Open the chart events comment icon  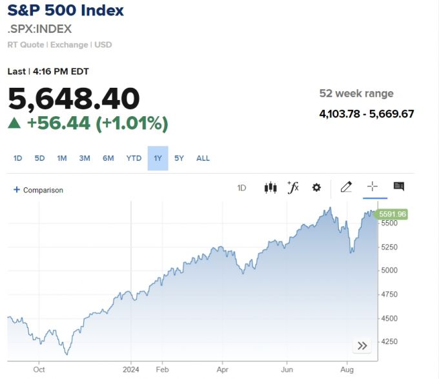(399, 187)
